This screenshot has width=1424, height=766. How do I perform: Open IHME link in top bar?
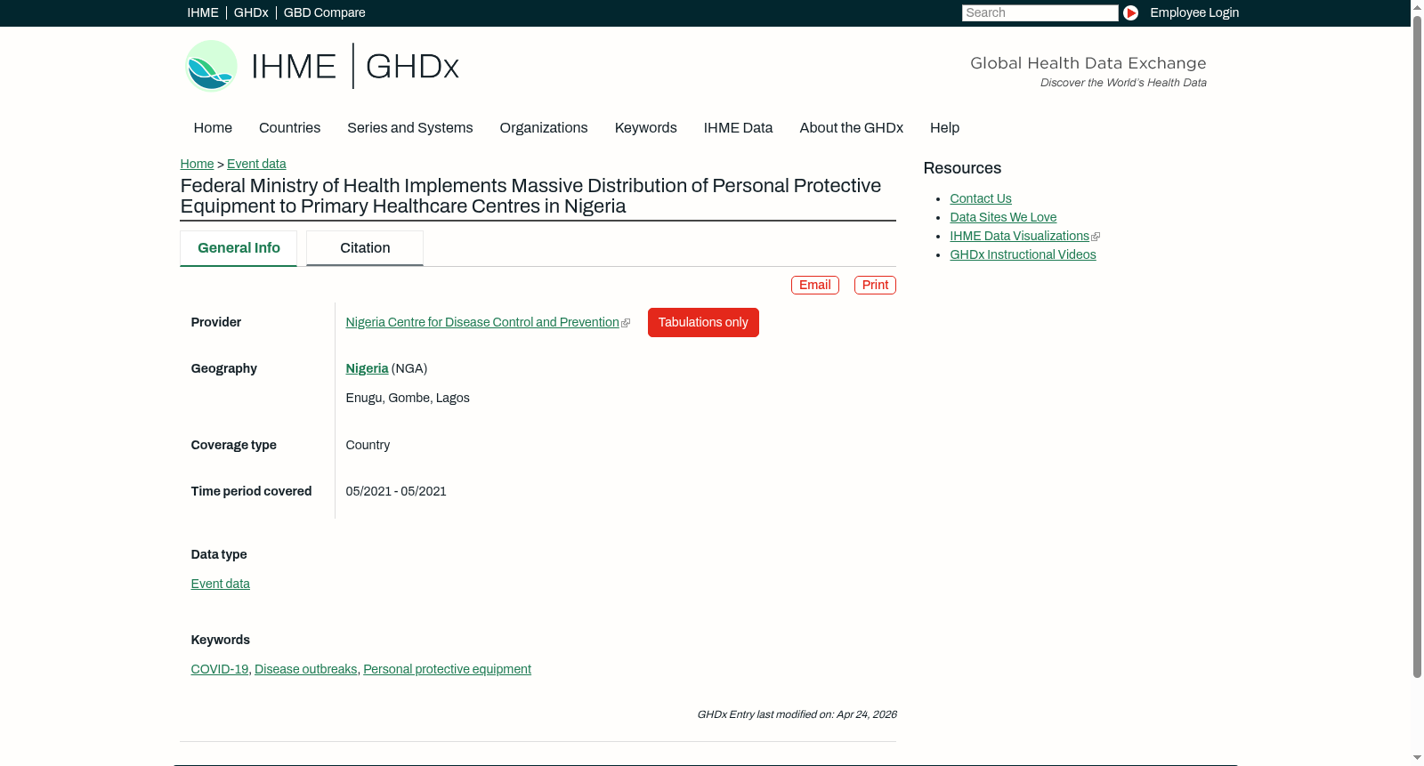tap(203, 12)
